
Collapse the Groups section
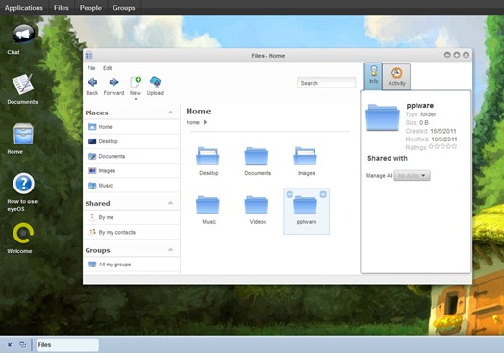(x=170, y=250)
